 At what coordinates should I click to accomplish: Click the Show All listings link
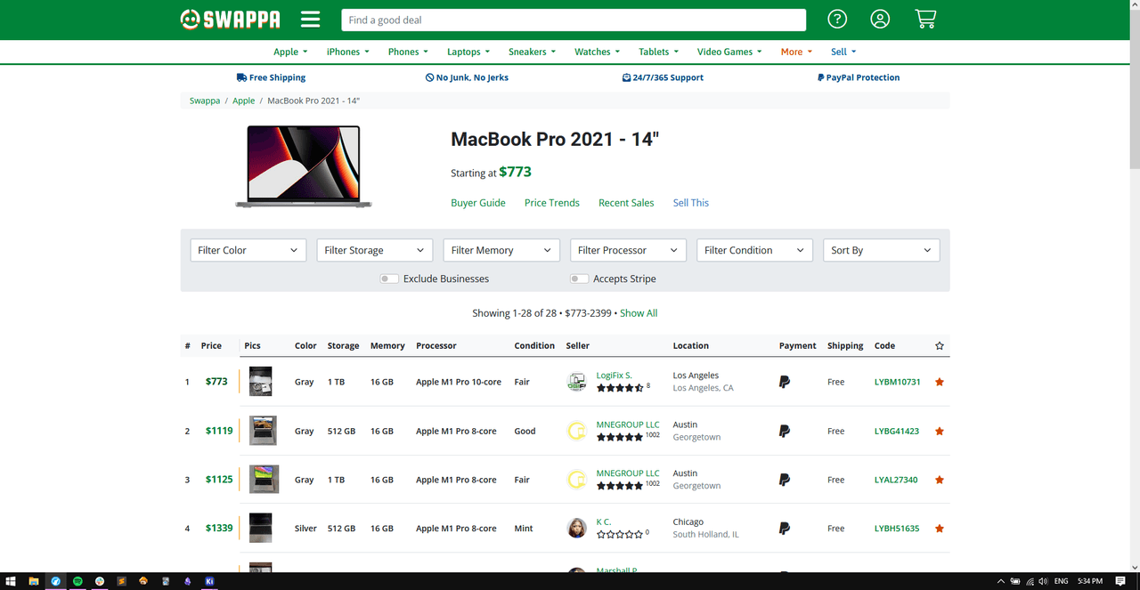click(x=639, y=313)
